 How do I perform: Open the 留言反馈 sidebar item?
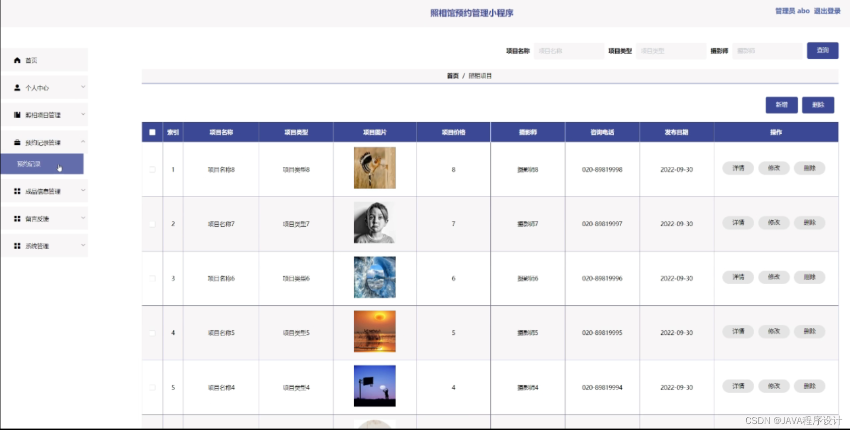pos(44,219)
